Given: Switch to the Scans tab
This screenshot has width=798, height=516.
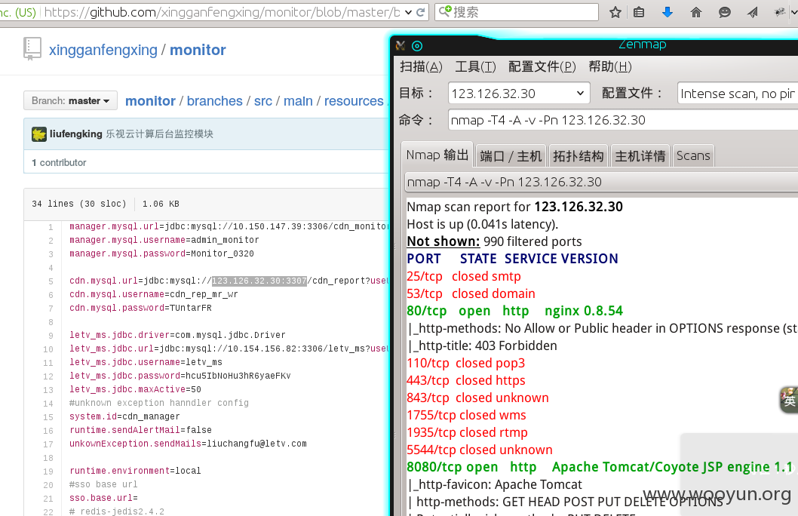Looking at the screenshot, I should (x=693, y=155).
